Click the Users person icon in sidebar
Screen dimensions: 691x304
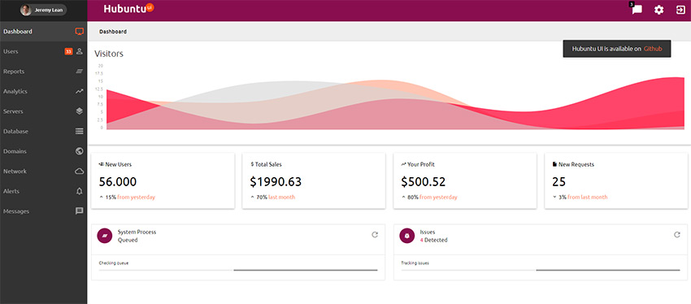pos(80,51)
